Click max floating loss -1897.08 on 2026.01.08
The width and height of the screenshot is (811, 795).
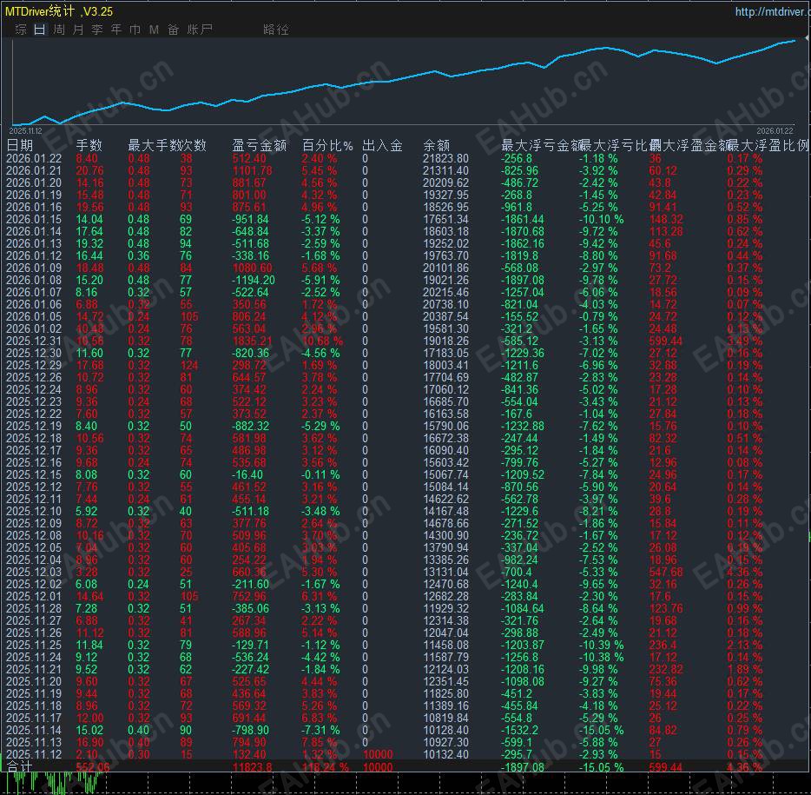click(523, 280)
